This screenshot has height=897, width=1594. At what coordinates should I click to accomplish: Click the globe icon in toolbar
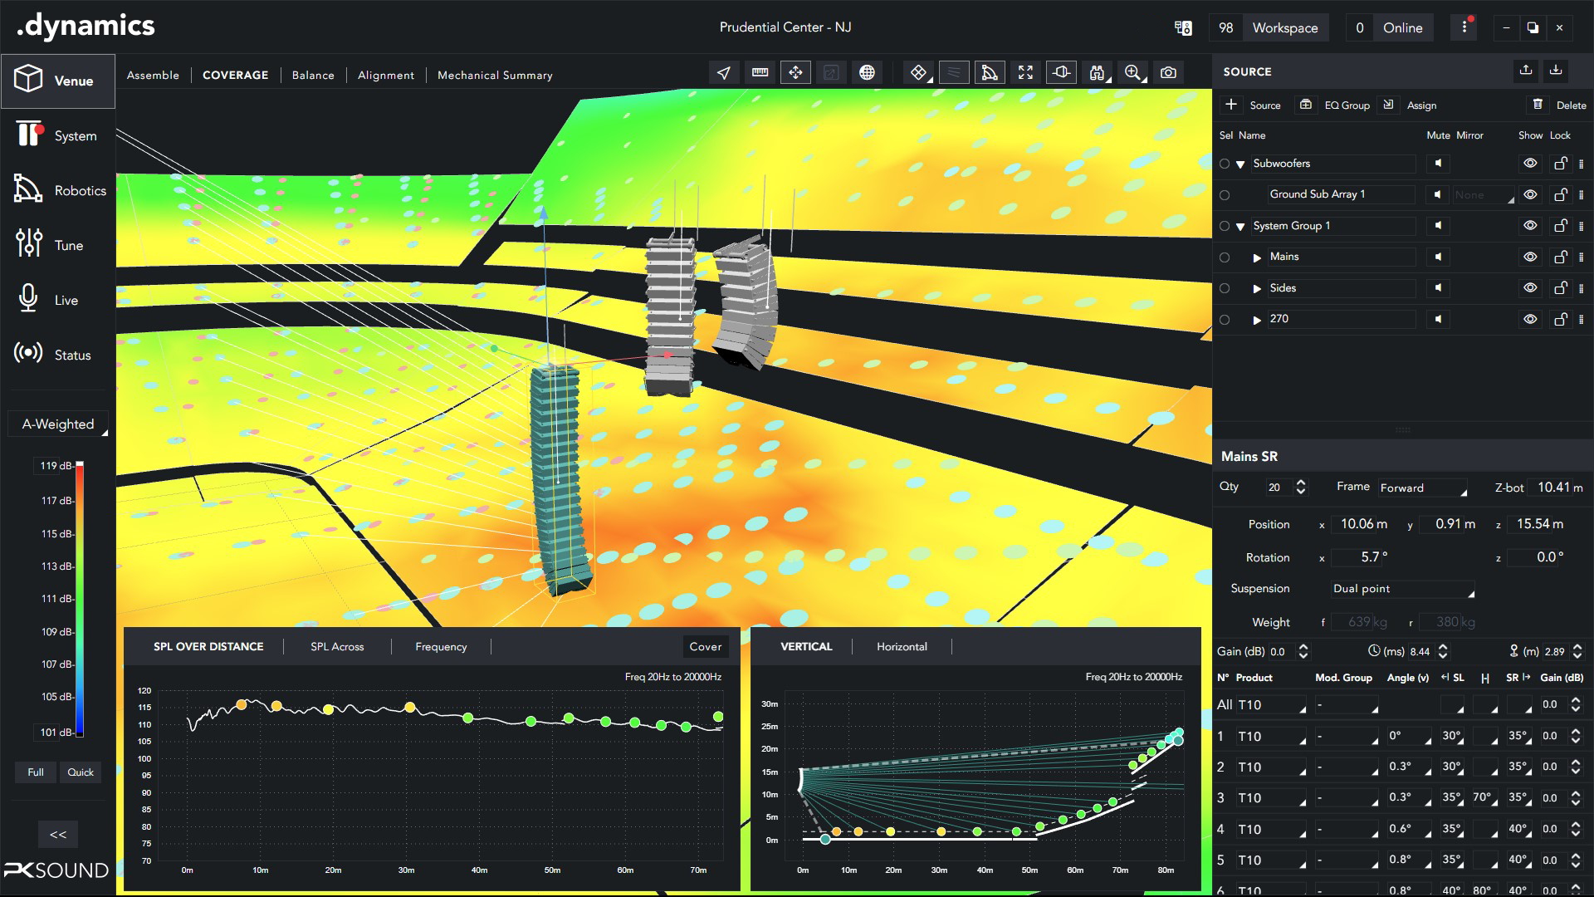(867, 73)
